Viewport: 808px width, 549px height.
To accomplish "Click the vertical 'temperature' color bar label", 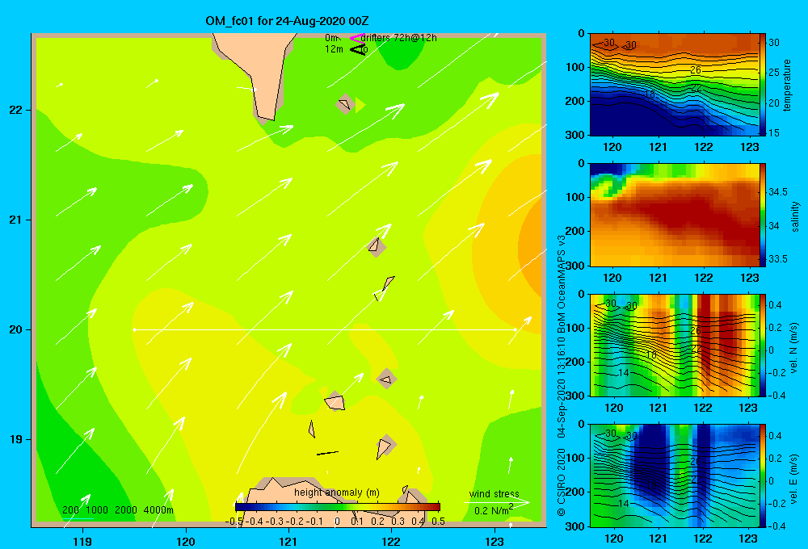I will click(x=786, y=86).
